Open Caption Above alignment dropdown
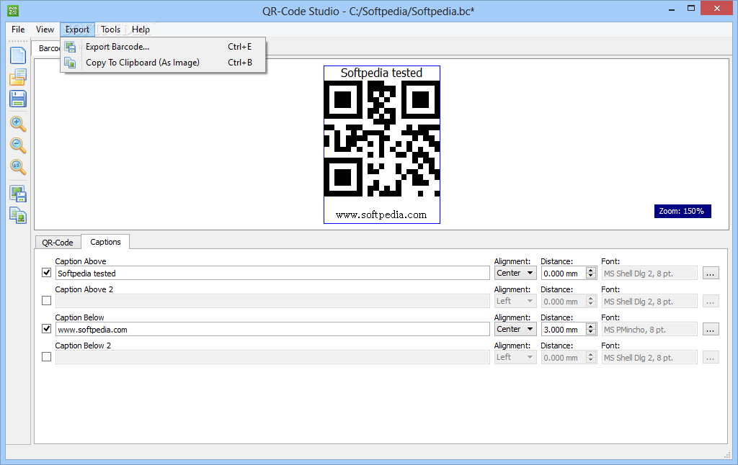The image size is (738, 465). tap(515, 274)
